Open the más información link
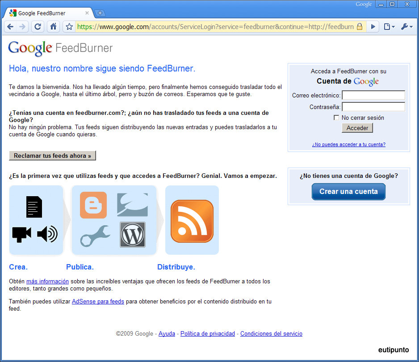Viewport: 419px width, 362px height. pos(47,281)
